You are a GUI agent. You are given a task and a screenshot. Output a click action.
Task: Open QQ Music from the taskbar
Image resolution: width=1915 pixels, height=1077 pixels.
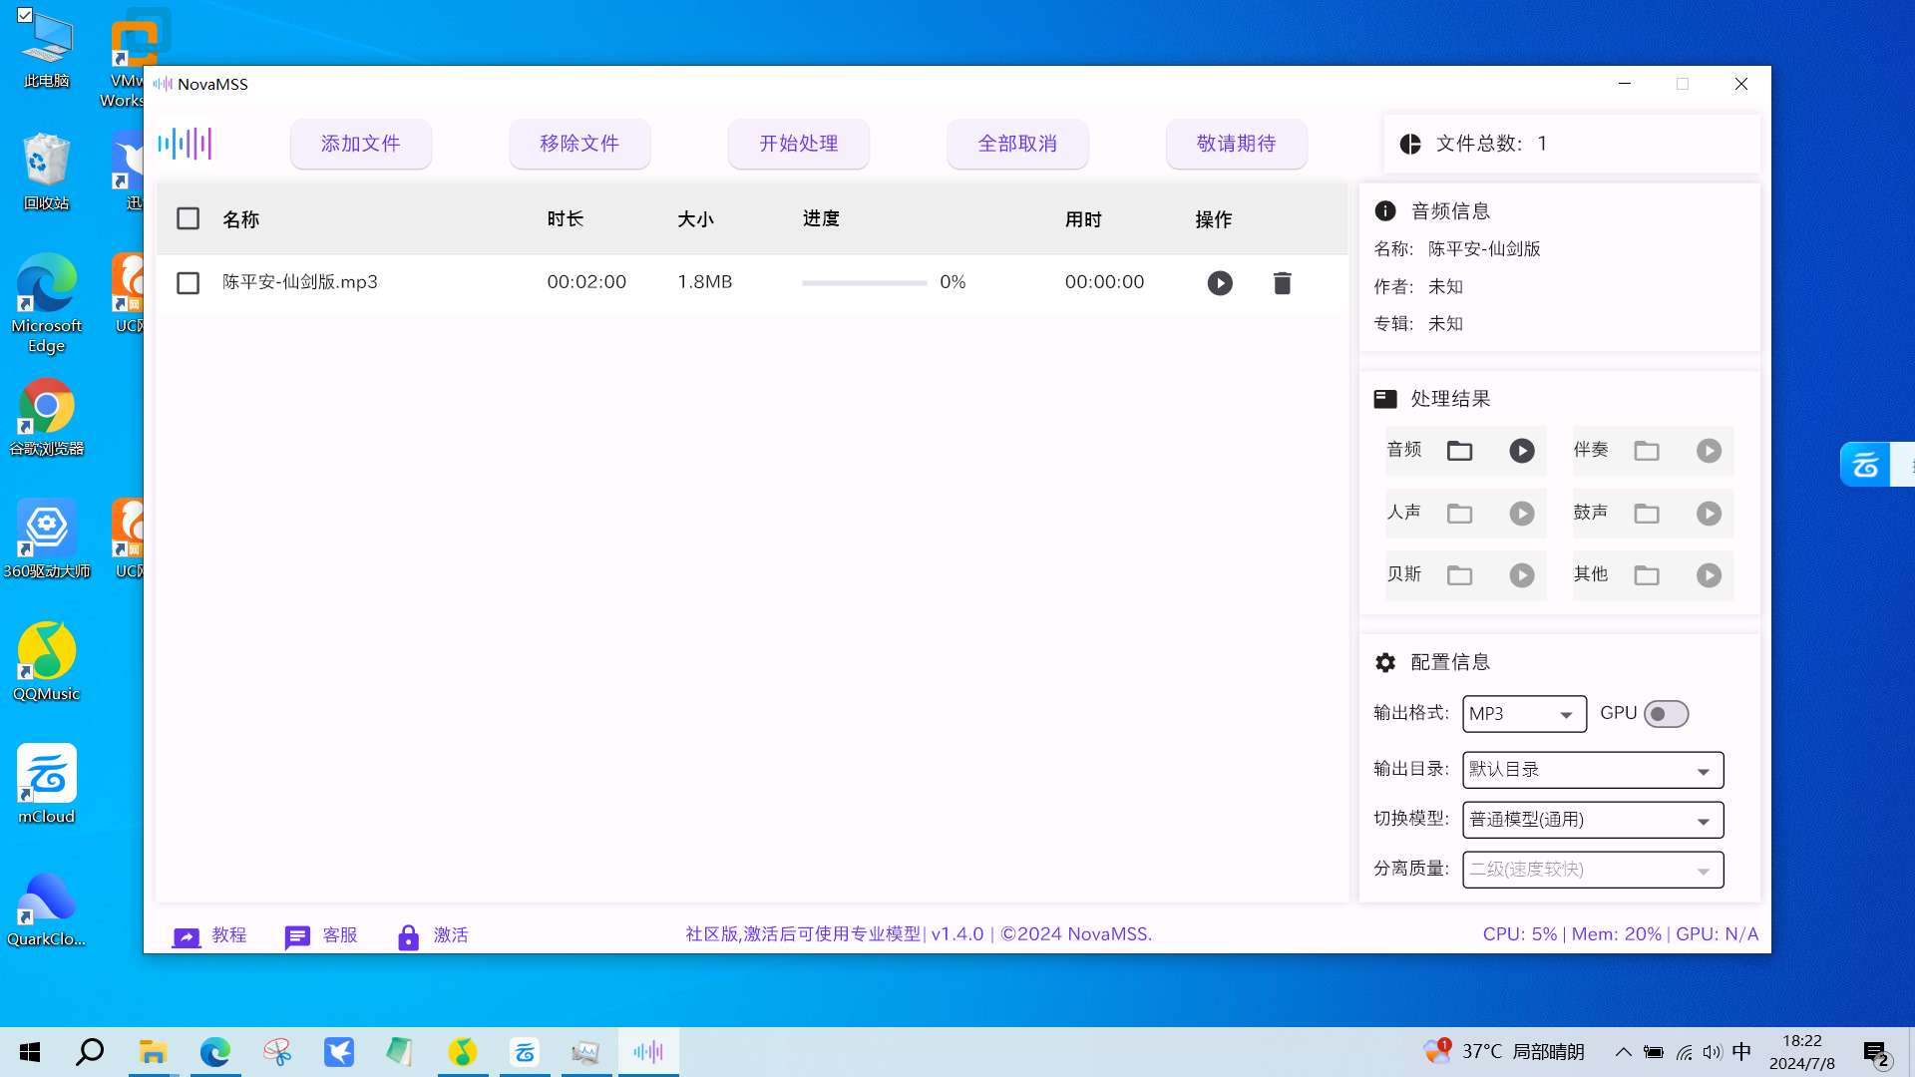pos(462,1052)
